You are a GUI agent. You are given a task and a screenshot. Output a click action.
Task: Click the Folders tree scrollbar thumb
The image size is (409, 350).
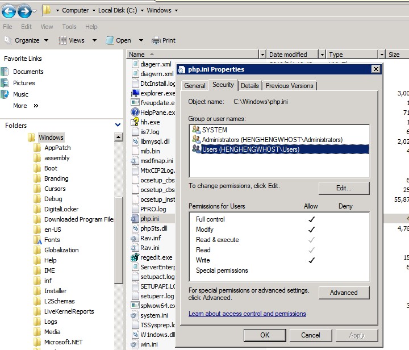coord(119,240)
